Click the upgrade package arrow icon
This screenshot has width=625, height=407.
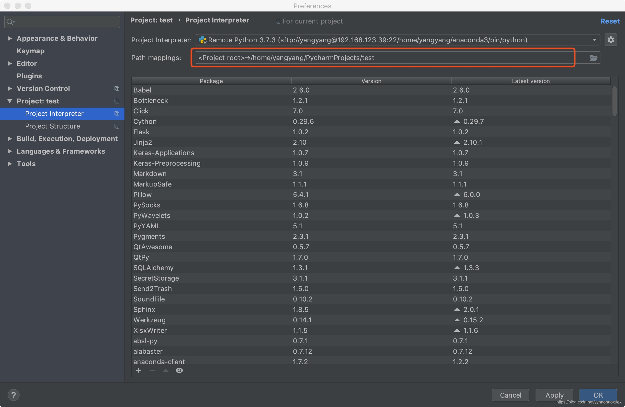pyautogui.click(x=166, y=370)
